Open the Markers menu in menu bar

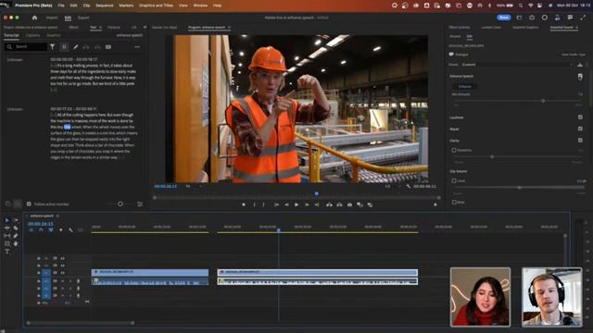pos(126,6)
